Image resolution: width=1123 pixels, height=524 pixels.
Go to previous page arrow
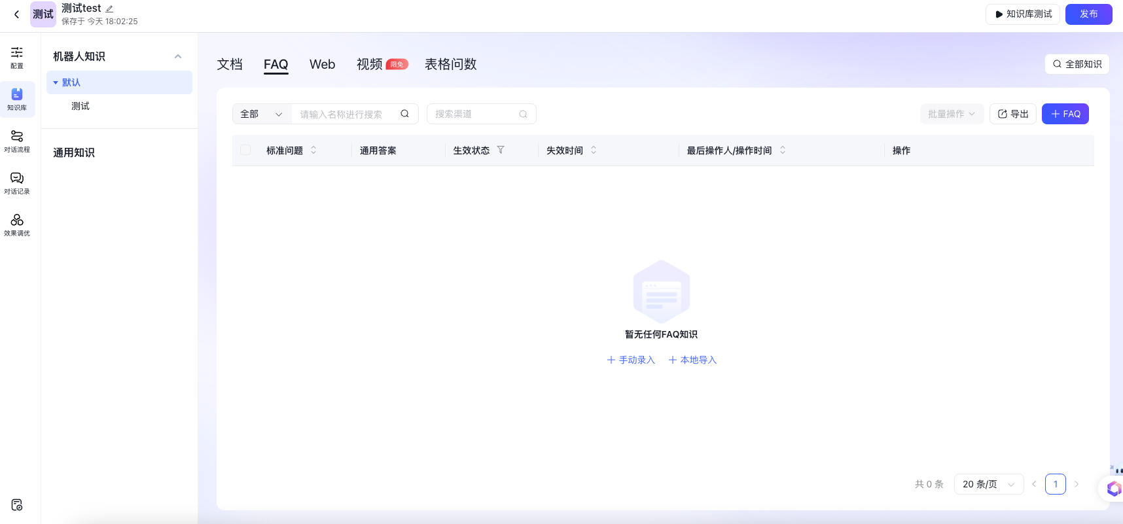click(1034, 484)
